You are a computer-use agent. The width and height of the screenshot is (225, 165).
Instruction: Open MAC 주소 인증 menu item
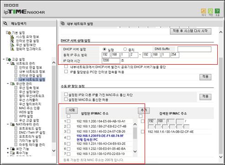point(29,108)
